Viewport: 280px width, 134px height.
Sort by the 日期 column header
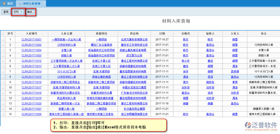click(x=162, y=34)
